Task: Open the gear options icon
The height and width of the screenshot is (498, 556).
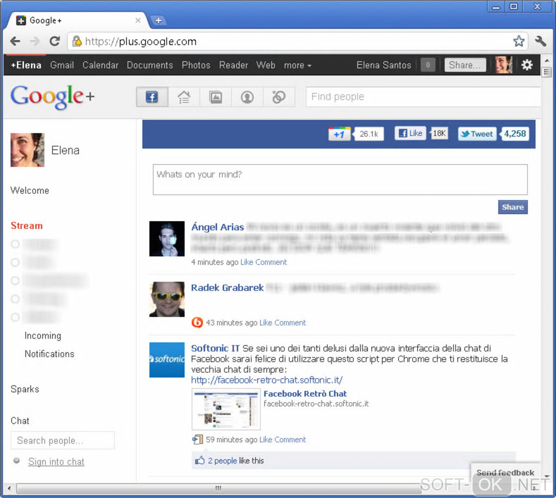Action: 527,65
